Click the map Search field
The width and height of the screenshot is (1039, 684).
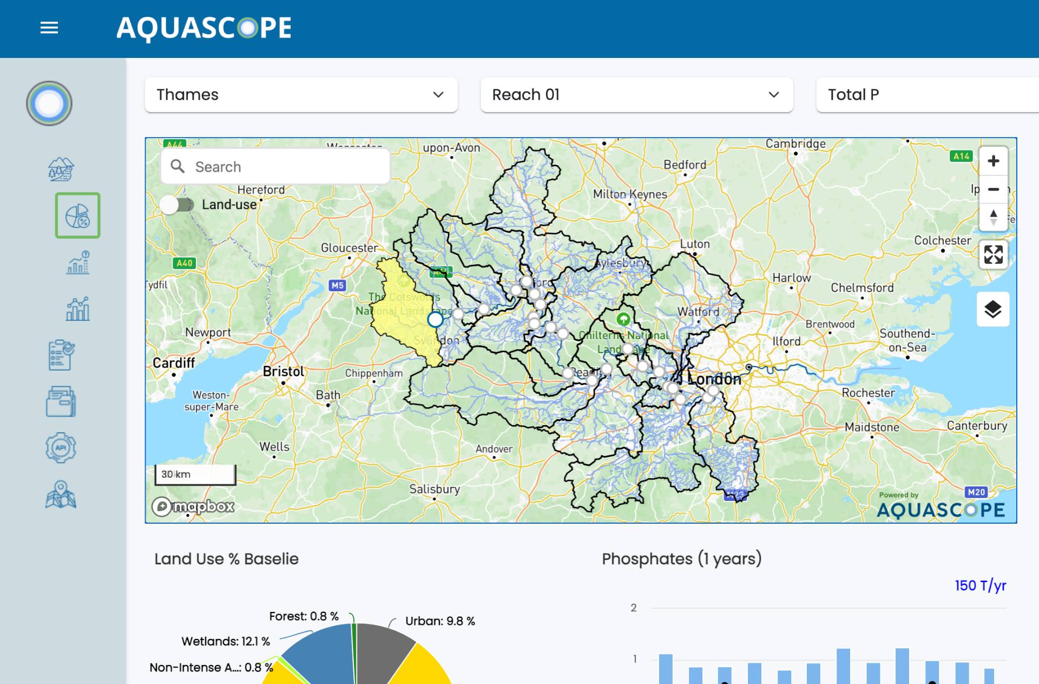point(275,167)
